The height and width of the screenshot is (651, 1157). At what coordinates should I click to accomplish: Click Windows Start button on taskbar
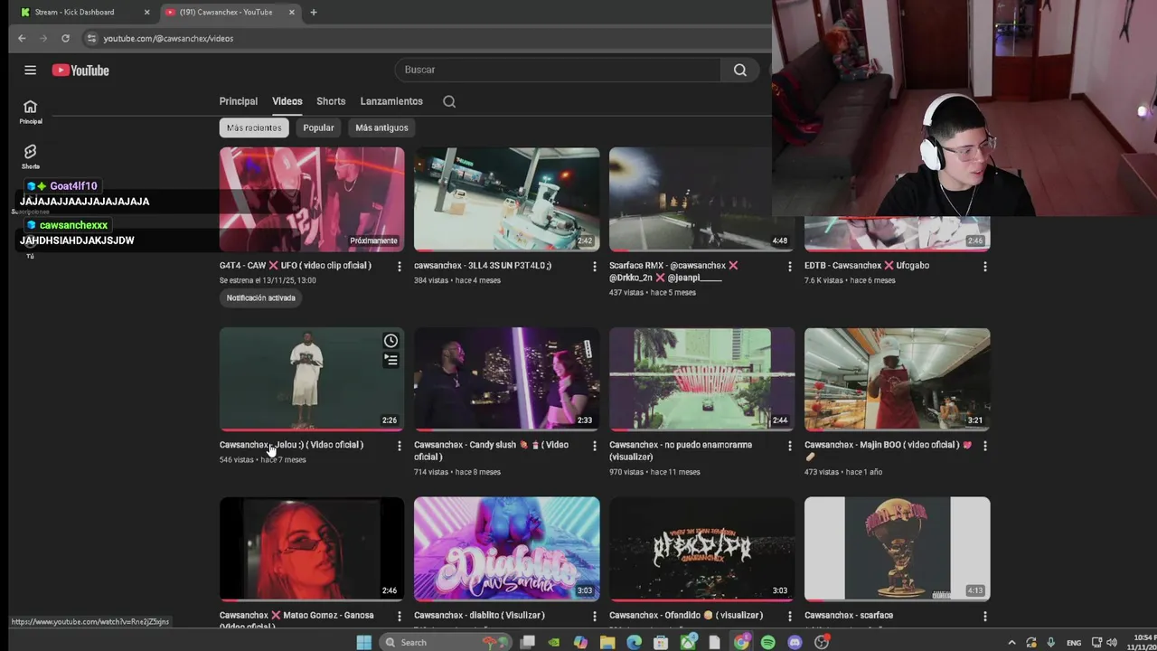tap(363, 642)
